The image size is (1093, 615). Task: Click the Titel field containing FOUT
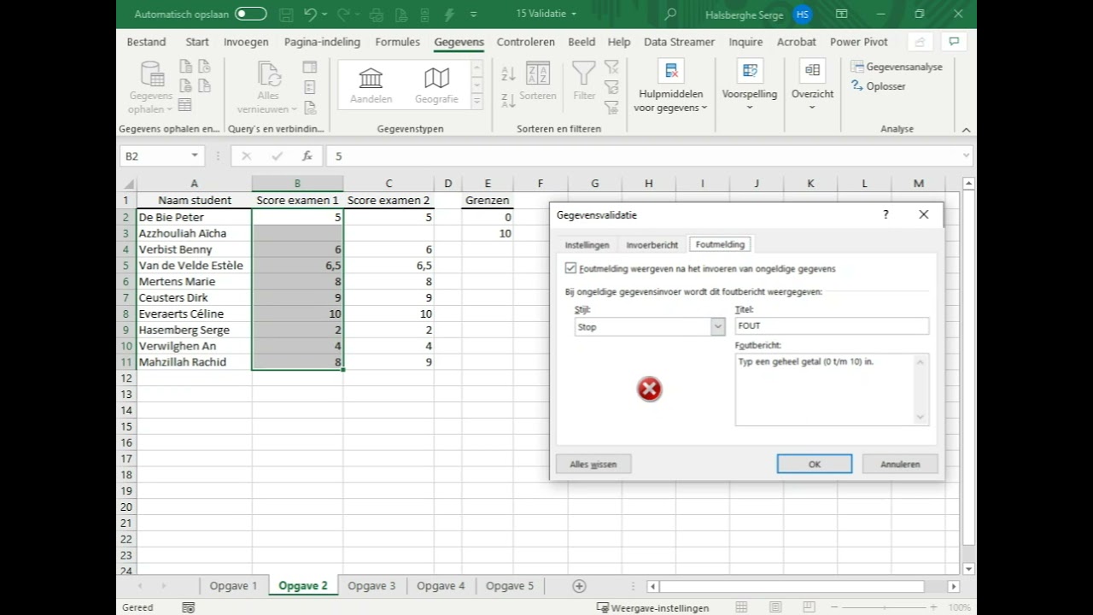(832, 325)
